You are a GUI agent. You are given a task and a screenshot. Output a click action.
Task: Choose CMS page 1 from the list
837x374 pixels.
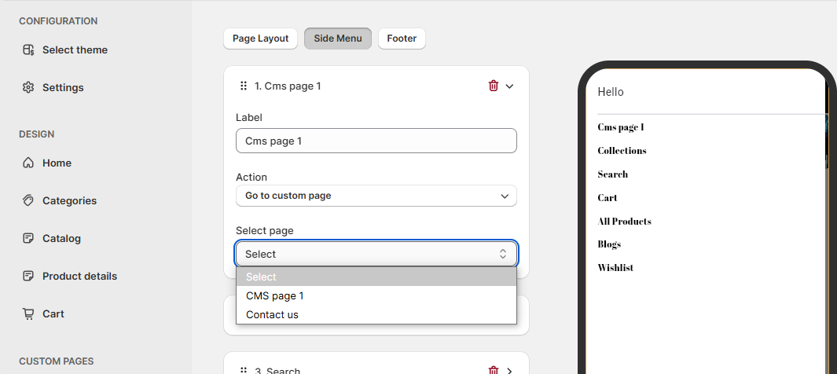click(x=376, y=295)
